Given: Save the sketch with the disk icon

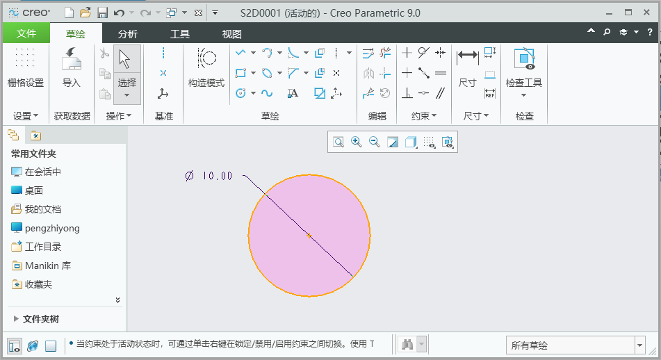Looking at the screenshot, I should pos(102,13).
